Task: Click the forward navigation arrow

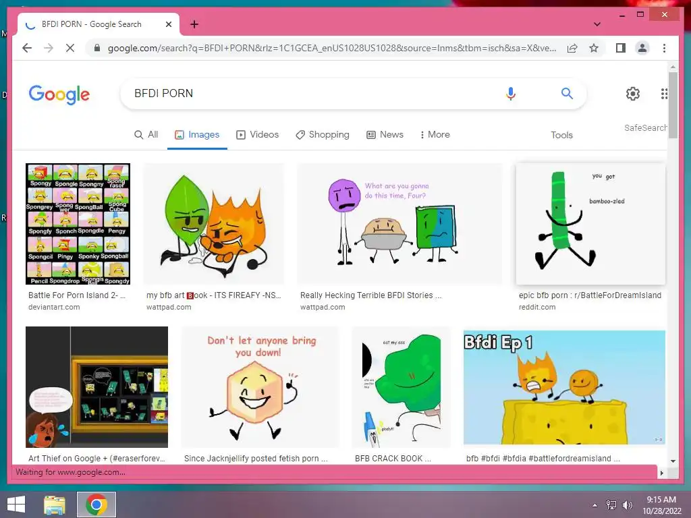Action: (49, 48)
